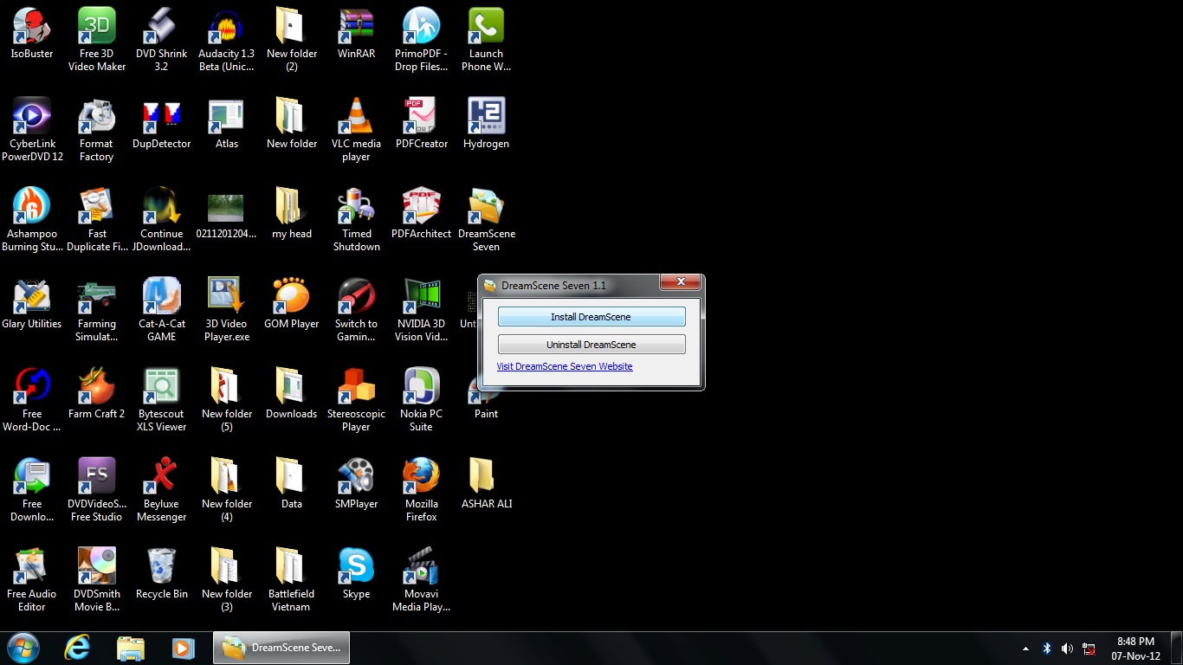Select the Timed Shutdown icon
The height and width of the screenshot is (665, 1183).
click(x=357, y=220)
